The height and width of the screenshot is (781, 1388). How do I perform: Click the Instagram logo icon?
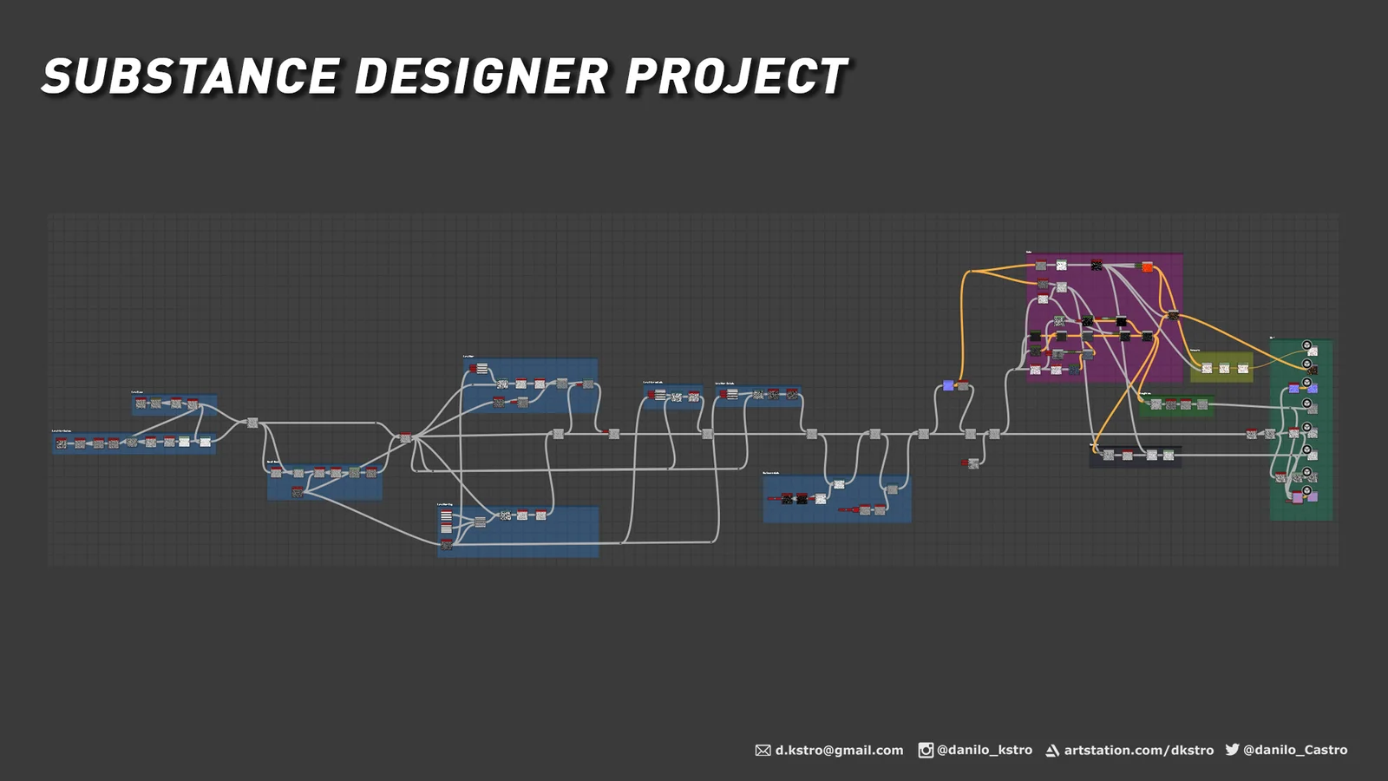(x=926, y=750)
